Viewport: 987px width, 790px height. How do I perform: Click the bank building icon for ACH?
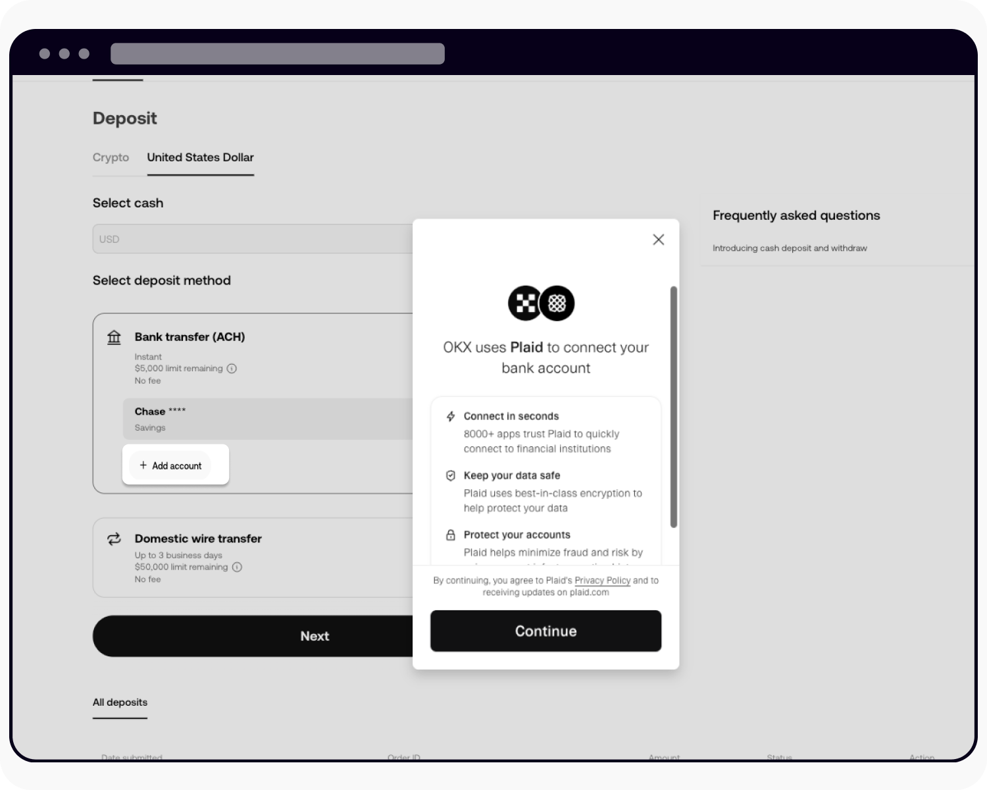[x=114, y=337]
